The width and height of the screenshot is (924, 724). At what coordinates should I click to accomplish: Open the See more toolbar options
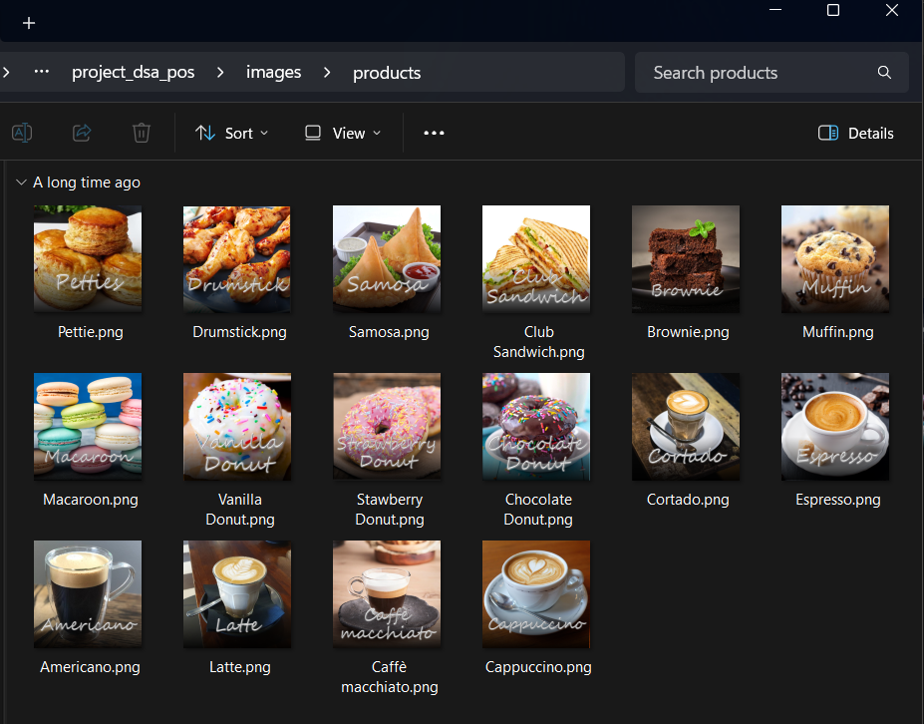[434, 134]
